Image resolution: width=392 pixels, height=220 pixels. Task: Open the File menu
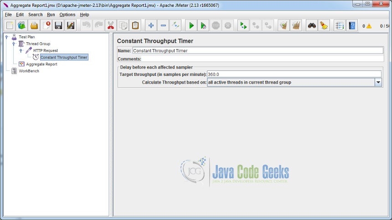pyautogui.click(x=8, y=15)
